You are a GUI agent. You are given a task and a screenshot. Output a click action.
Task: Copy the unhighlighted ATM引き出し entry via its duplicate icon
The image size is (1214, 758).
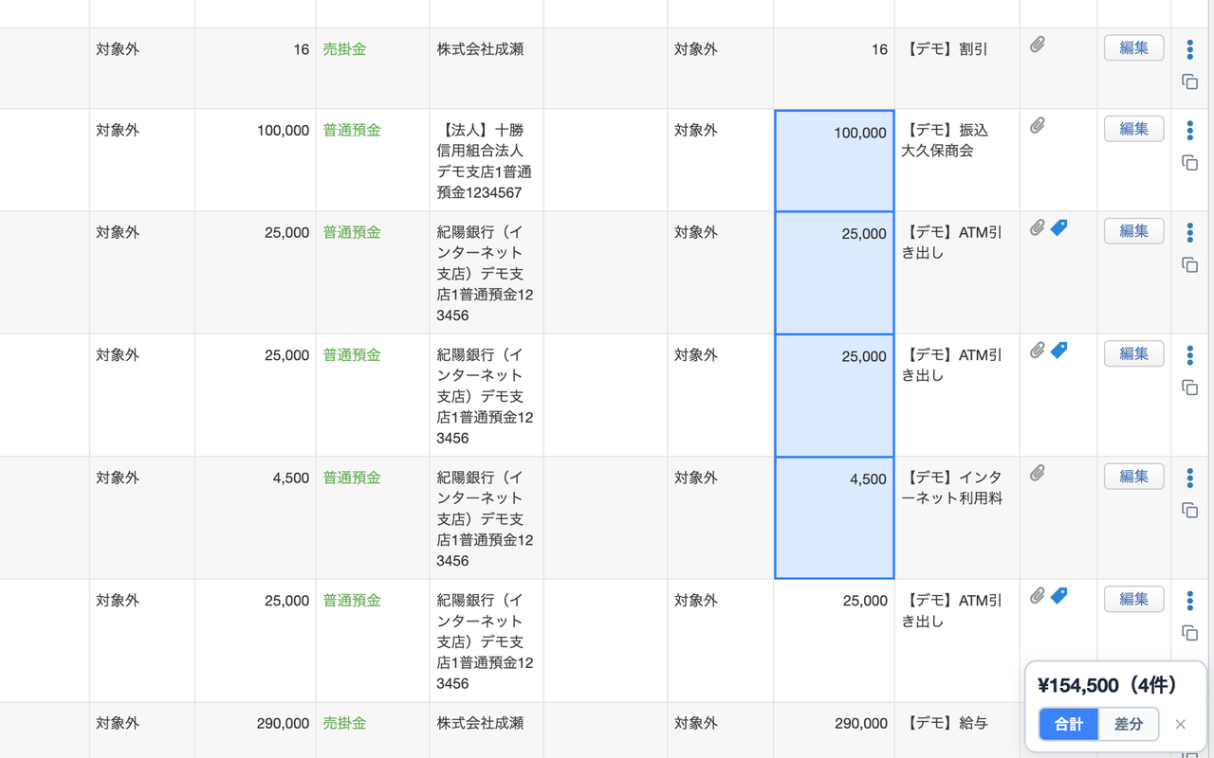[x=1189, y=633]
